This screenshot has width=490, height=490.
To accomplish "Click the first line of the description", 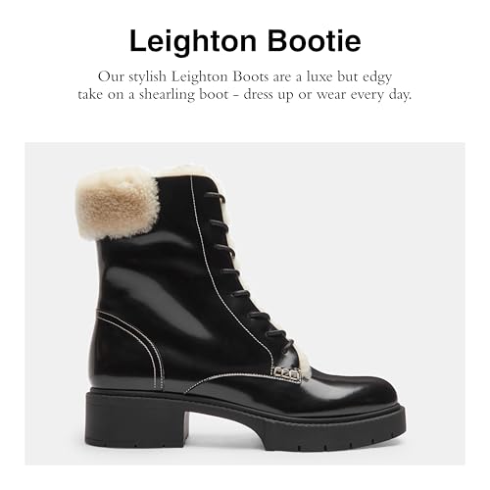I will (x=245, y=77).
